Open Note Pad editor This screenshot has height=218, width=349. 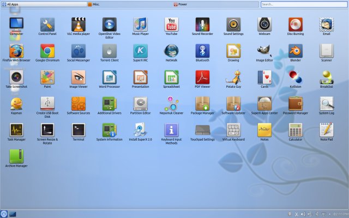[x=327, y=130]
